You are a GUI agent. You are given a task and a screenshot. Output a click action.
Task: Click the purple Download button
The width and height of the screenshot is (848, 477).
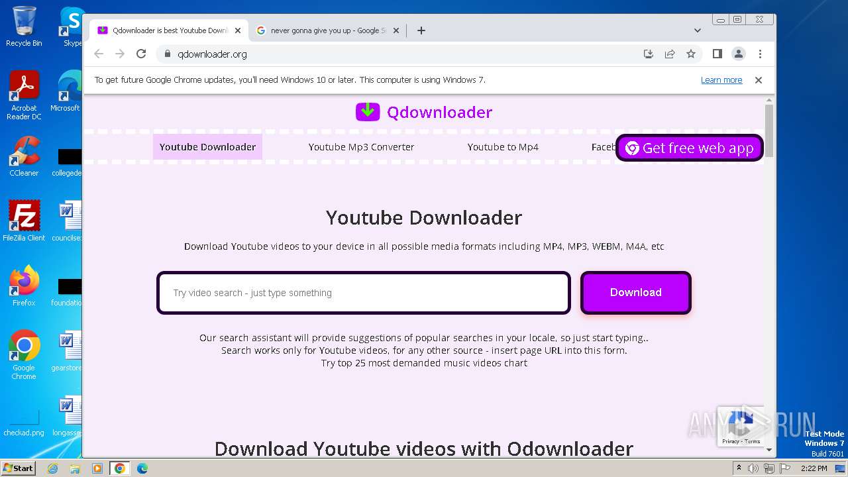[636, 292]
